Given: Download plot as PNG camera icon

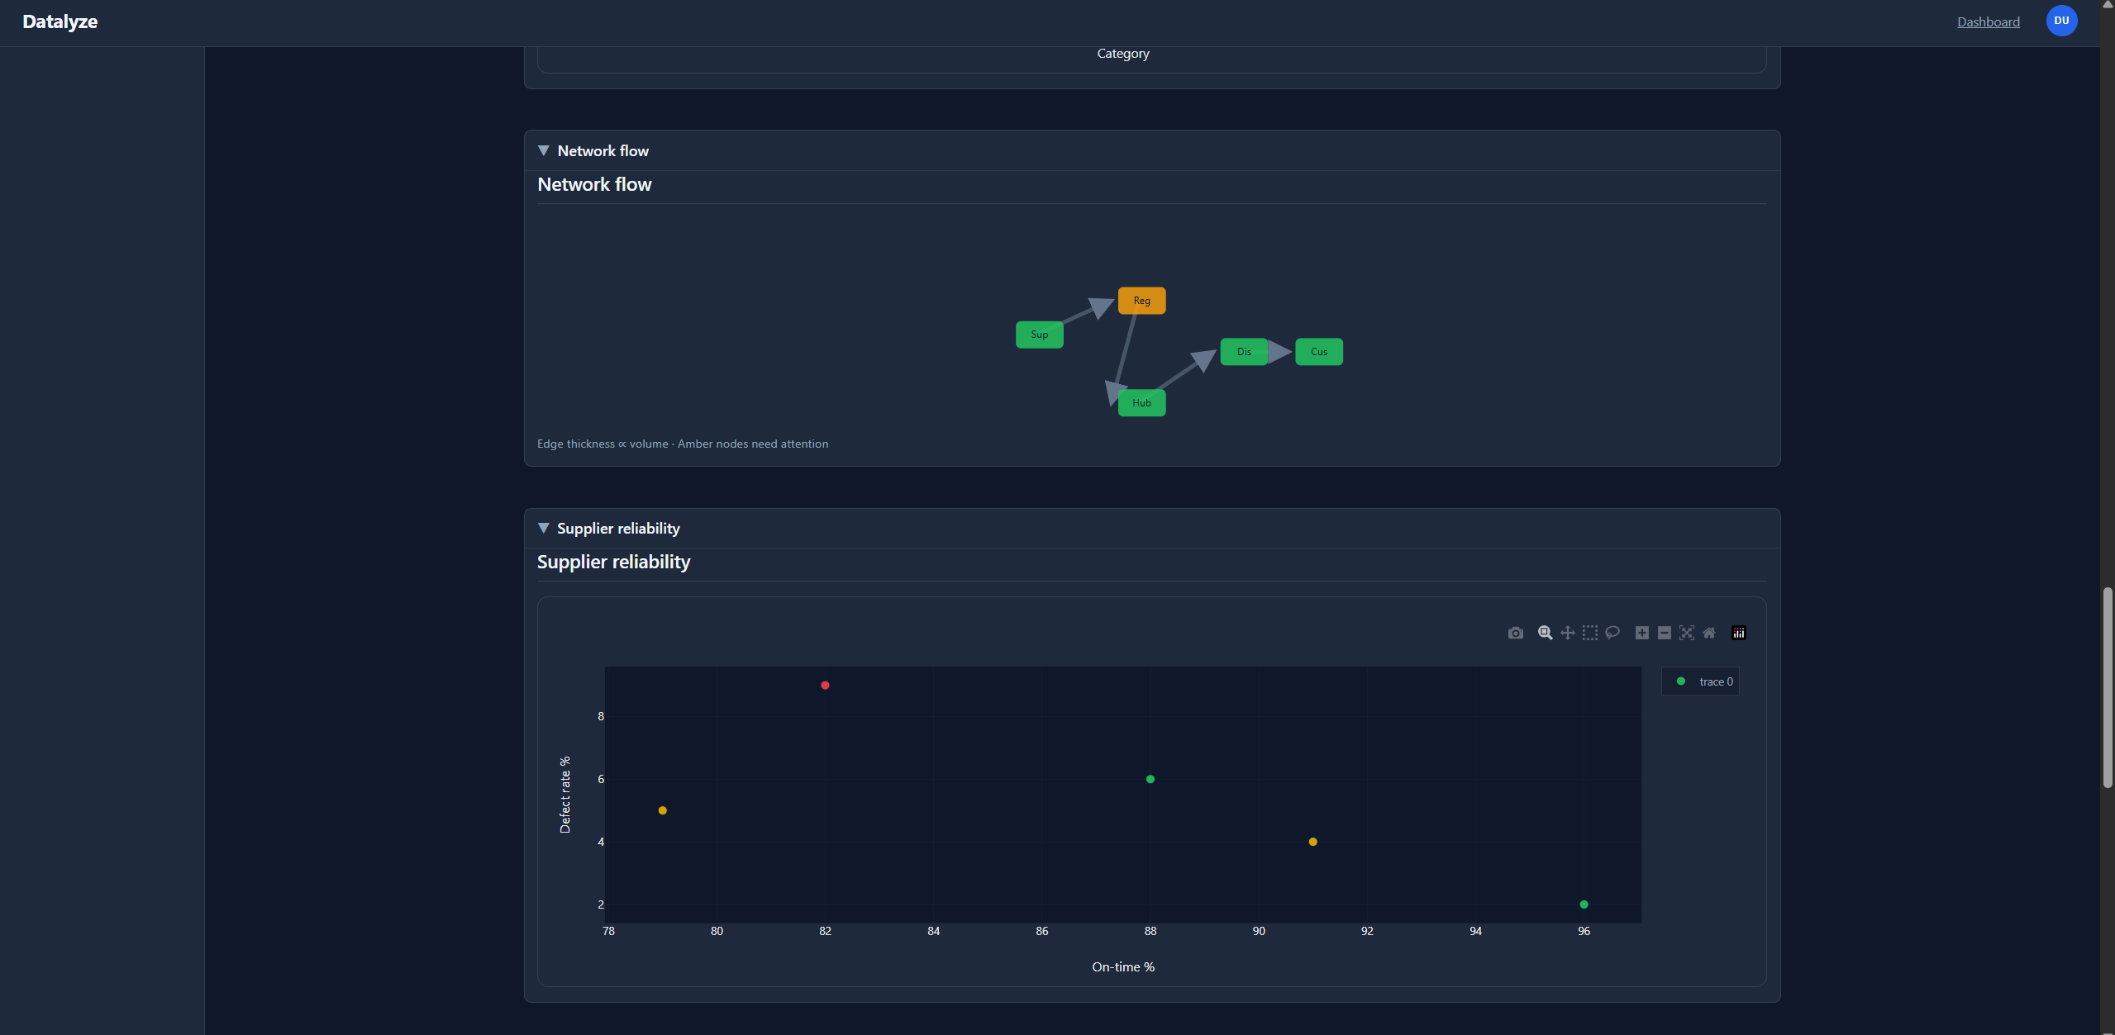Looking at the screenshot, I should coord(1515,633).
